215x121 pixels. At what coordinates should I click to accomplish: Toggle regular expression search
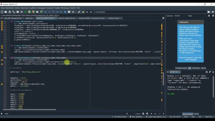point(151,114)
